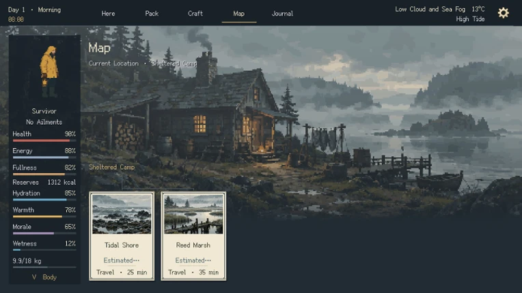Viewport: 522px width, 293px height.
Task: Click the Energy progress bar
Action: pos(44,157)
